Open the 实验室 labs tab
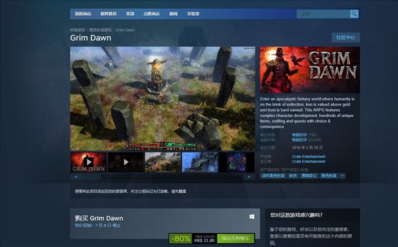This screenshot has height=247, width=398. pos(193,14)
